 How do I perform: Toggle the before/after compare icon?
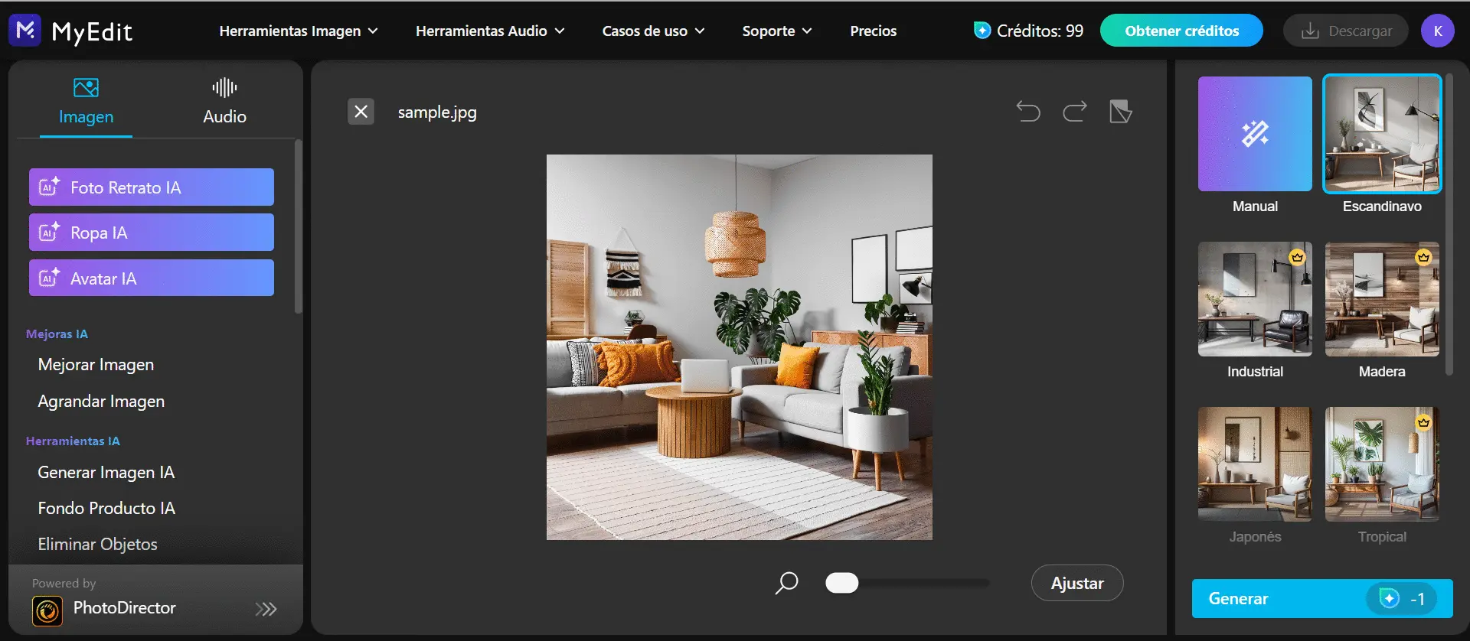coord(1121,112)
